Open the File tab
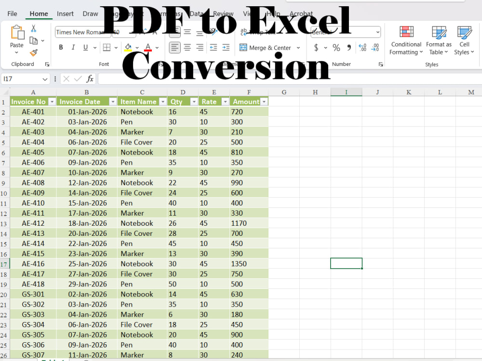This screenshot has width=482, height=361. point(13,14)
